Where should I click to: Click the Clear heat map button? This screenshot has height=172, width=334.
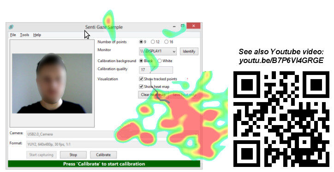153,95
